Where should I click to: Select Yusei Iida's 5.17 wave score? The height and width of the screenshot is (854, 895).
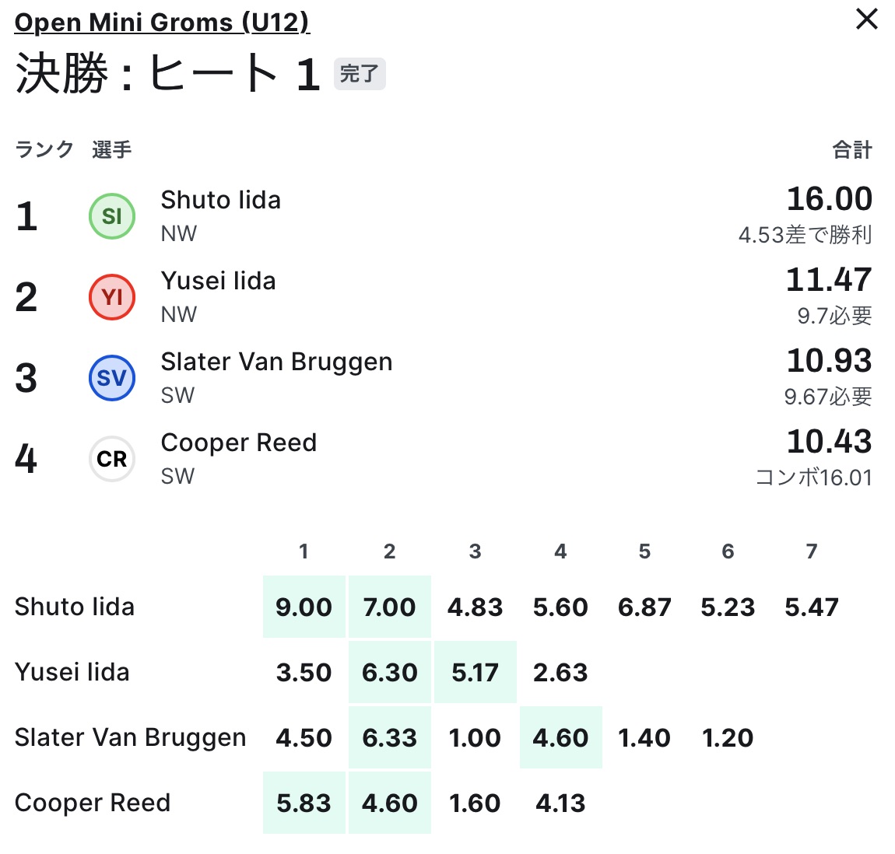pyautogui.click(x=475, y=673)
